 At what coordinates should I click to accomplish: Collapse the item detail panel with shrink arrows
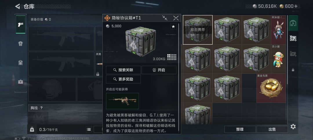(x=165, y=18)
